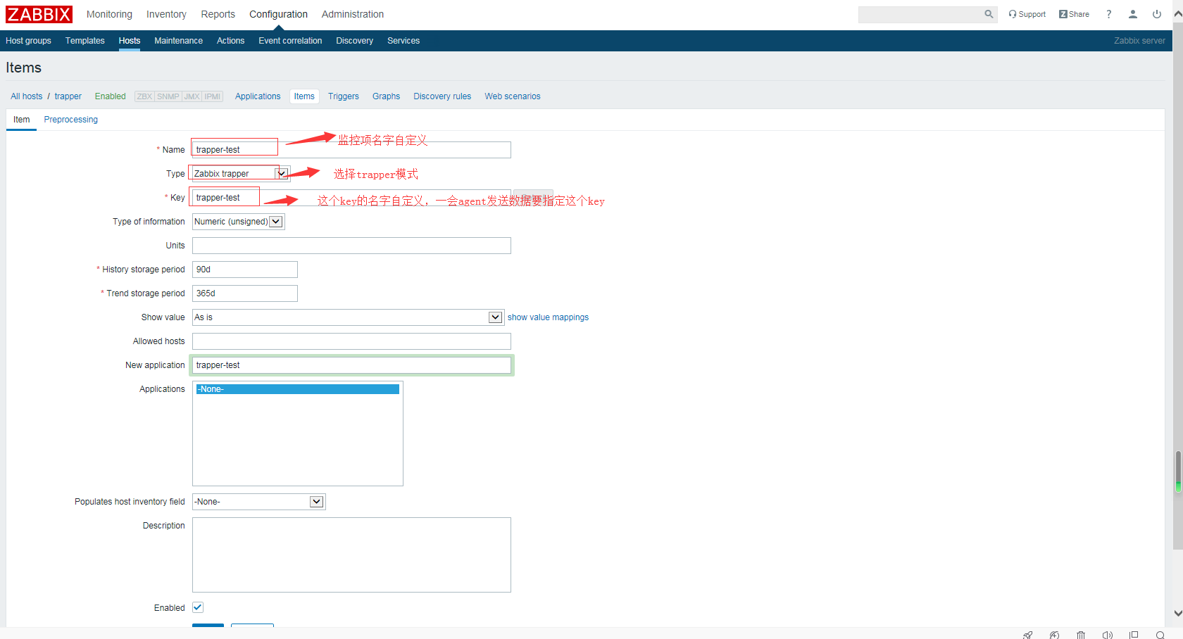This screenshot has width=1183, height=639.
Task: Open the Inventory menu
Action: point(166,14)
